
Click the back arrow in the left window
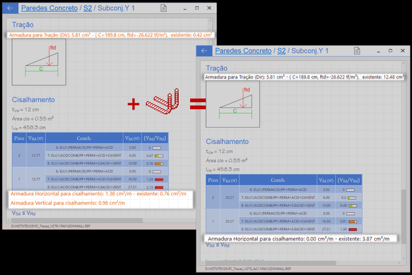coord(10,8)
